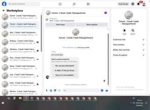Image resolution: width=150 pixels, height=110 pixels.
Task: Open the Facebook logo home link
Action: tap(4, 4)
